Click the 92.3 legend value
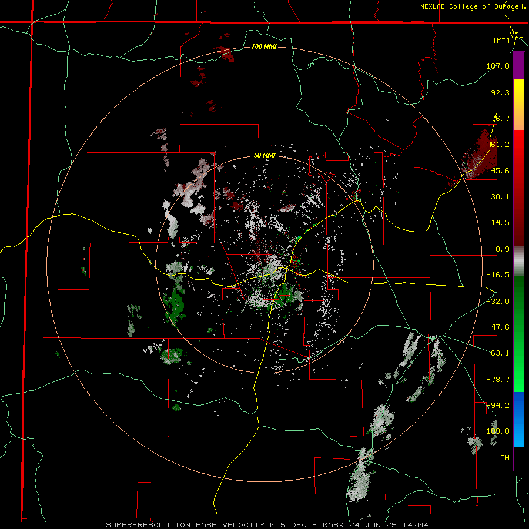529x529 pixels. (500, 92)
